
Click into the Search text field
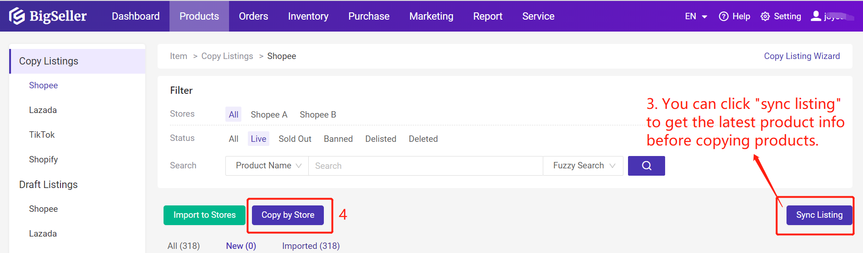(426, 166)
